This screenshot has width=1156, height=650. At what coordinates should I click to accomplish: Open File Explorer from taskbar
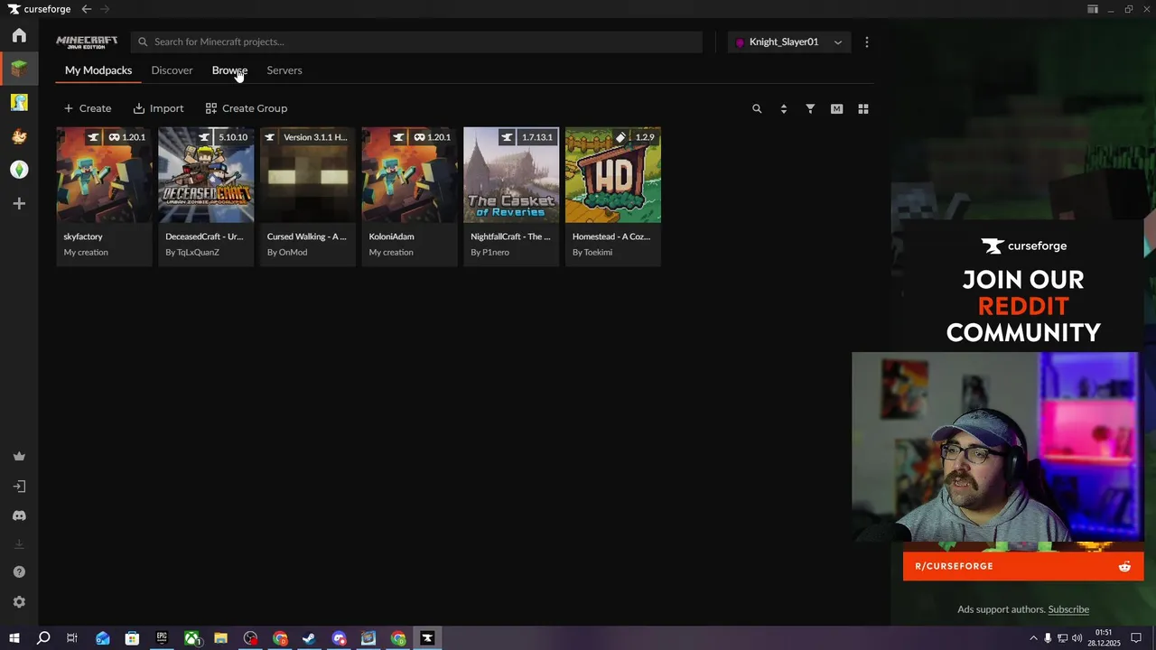(220, 638)
